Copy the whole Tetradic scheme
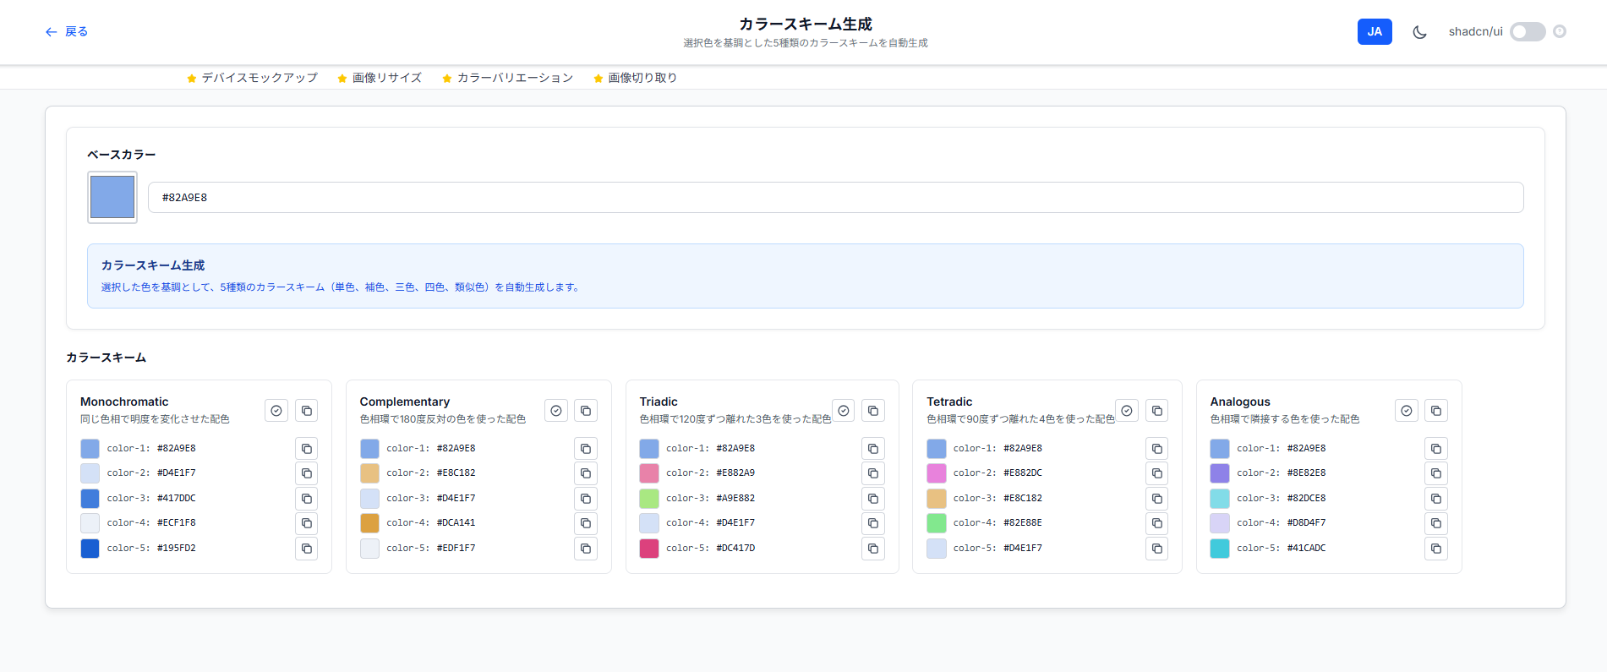This screenshot has height=672, width=1607. pyautogui.click(x=1157, y=411)
